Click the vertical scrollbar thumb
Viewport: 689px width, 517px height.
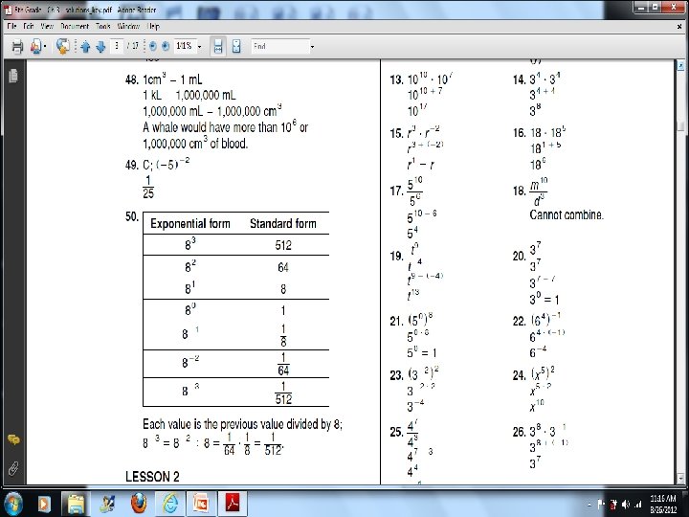tap(681, 126)
